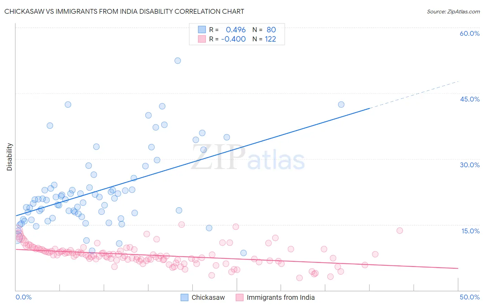Click the pink Immigrants from India legend swatch

(240, 297)
